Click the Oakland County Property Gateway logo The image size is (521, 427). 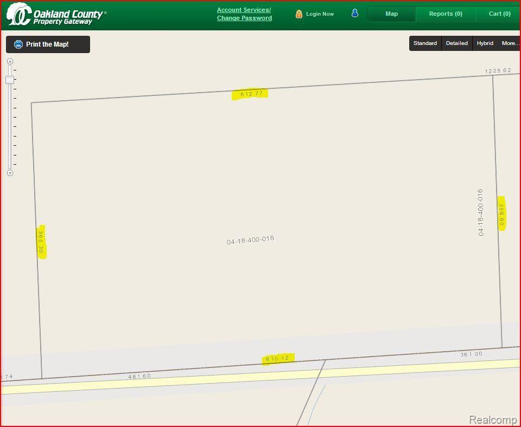click(x=56, y=14)
